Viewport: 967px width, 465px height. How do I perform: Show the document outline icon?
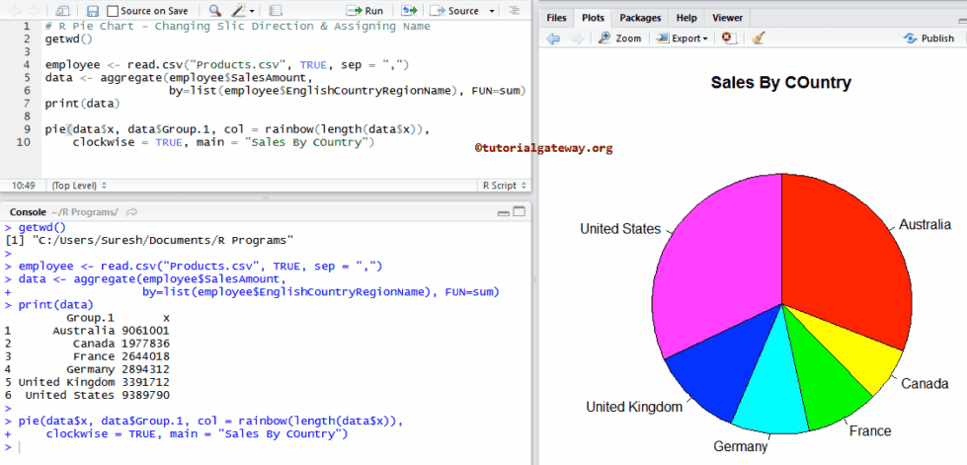[x=515, y=11]
